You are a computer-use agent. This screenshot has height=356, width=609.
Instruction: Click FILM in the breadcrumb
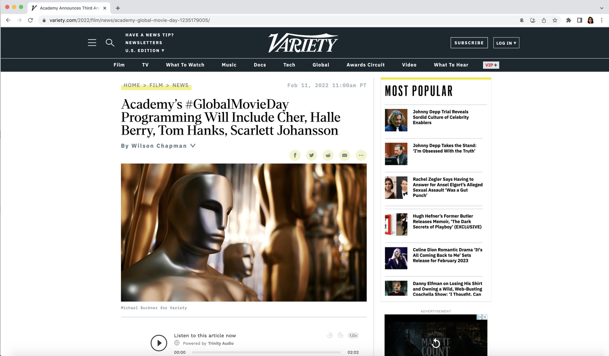(x=156, y=85)
